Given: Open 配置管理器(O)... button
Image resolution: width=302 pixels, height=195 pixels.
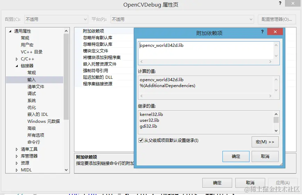Looking at the screenshot, I should tap(277, 19).
